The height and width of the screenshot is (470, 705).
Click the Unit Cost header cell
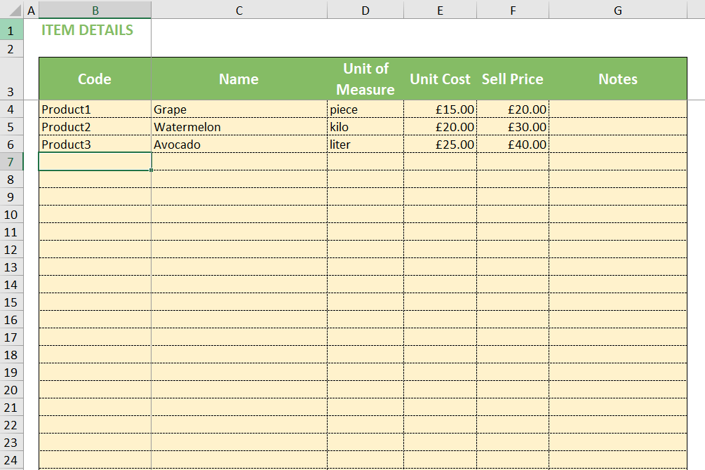(x=440, y=79)
